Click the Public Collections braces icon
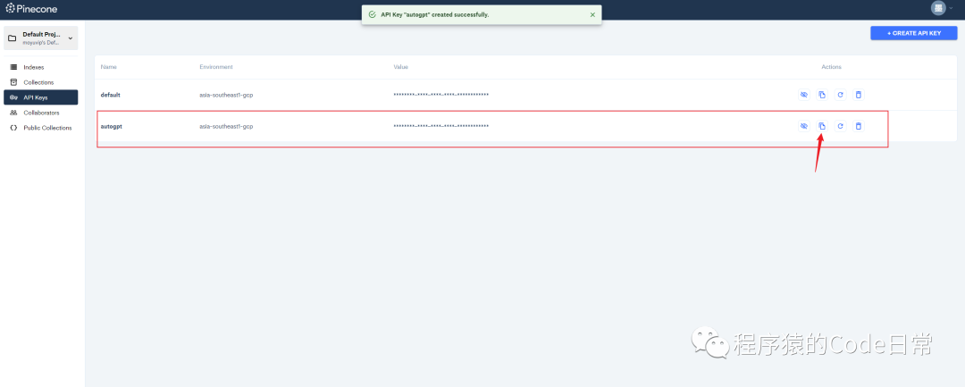965x387 pixels. click(x=13, y=128)
